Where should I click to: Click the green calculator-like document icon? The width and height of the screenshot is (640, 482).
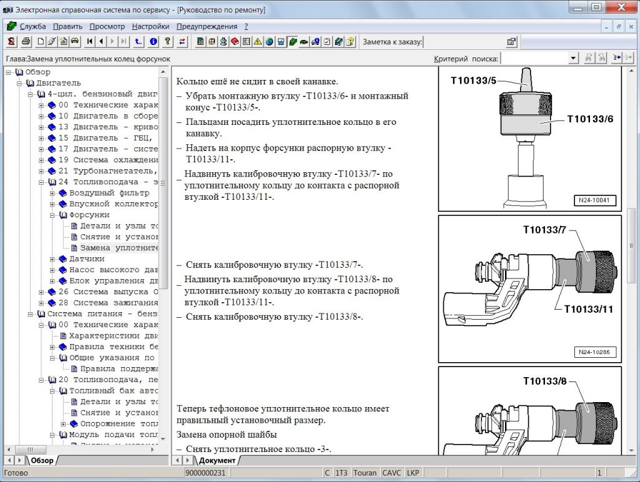(x=201, y=42)
